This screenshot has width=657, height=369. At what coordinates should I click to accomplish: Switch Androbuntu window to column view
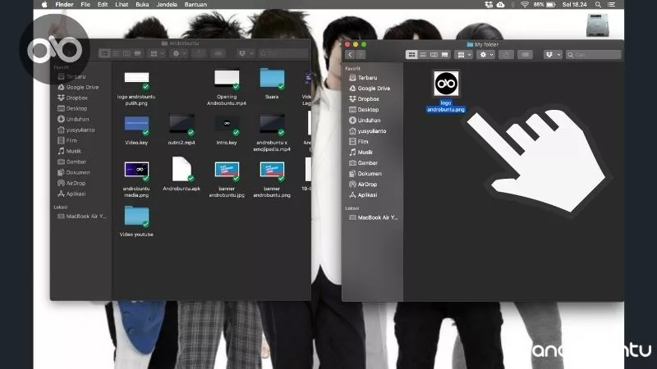(126, 53)
